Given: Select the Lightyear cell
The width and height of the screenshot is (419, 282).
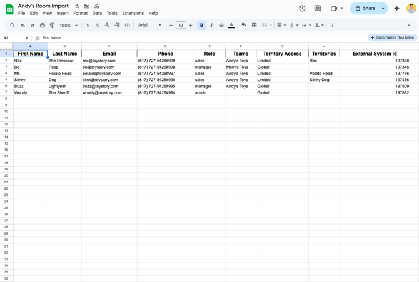Looking at the screenshot, I should point(64,86).
